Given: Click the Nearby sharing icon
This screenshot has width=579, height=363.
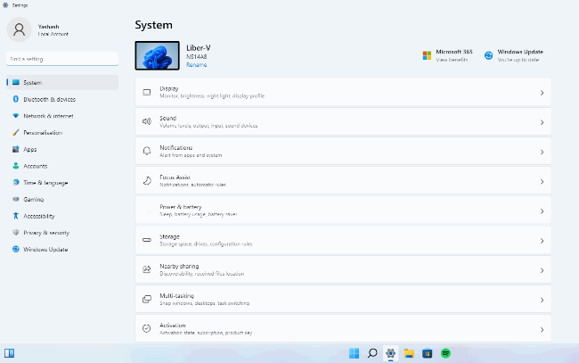Looking at the screenshot, I should tap(147, 269).
